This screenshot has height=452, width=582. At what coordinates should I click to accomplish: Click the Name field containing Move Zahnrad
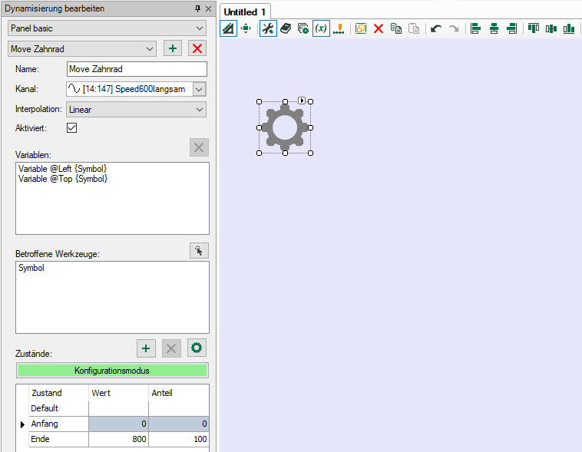pos(136,69)
